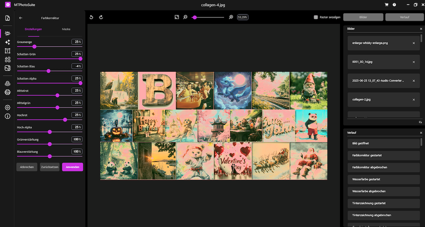Select the shapes tool icon

[x=7, y=59]
